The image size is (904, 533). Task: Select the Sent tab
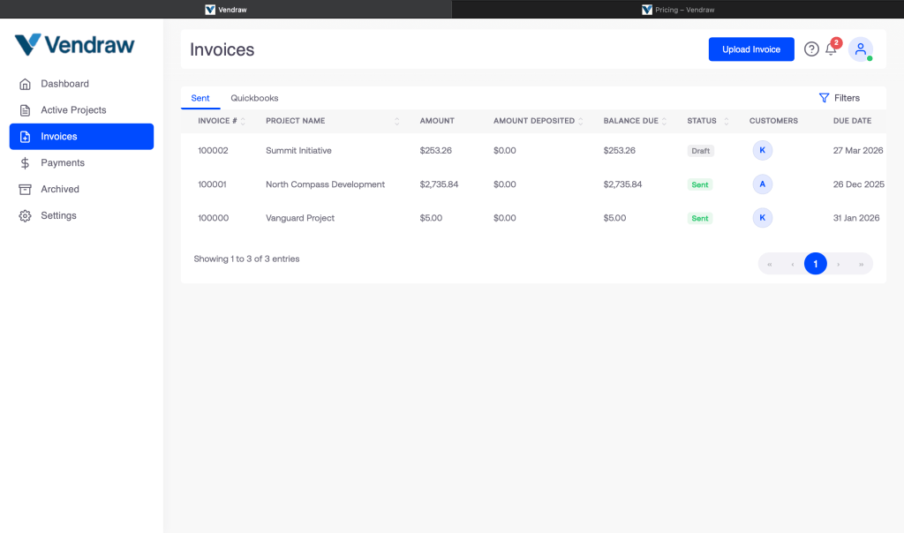pos(200,98)
